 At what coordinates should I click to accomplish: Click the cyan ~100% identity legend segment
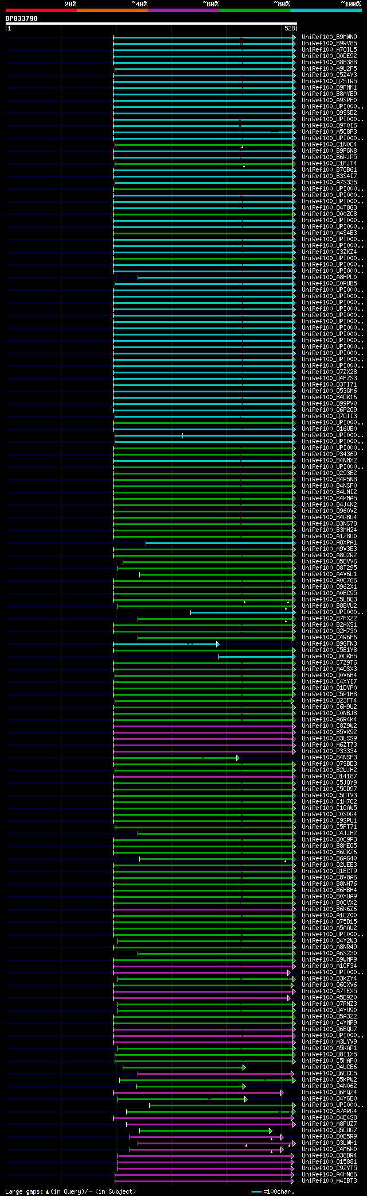click(326, 10)
